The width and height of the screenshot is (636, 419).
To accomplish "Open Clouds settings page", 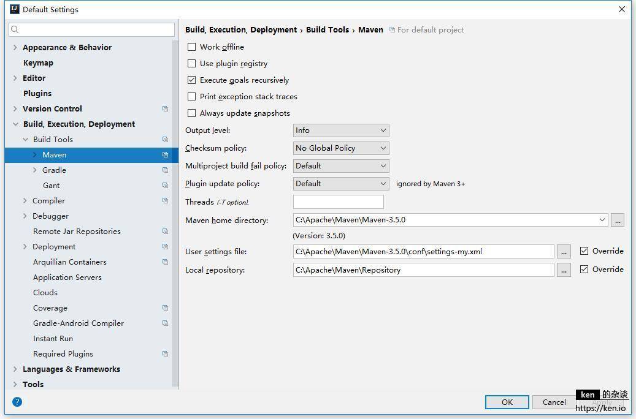I will 45,293.
